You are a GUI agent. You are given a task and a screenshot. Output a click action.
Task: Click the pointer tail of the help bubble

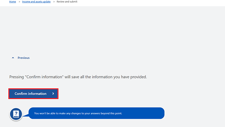point(26,115)
